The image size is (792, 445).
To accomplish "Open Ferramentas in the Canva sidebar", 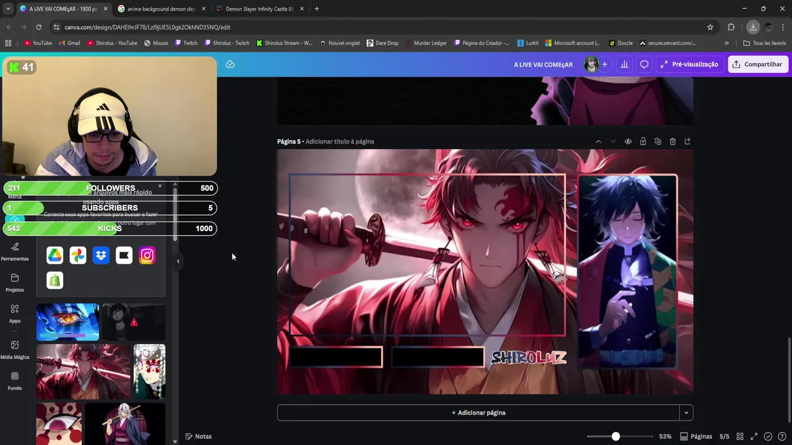I will pyautogui.click(x=15, y=252).
